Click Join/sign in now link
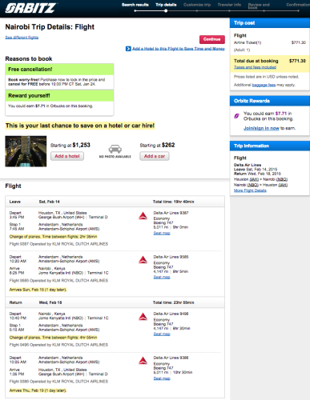The image size is (310, 400). pyautogui.click(x=261, y=128)
